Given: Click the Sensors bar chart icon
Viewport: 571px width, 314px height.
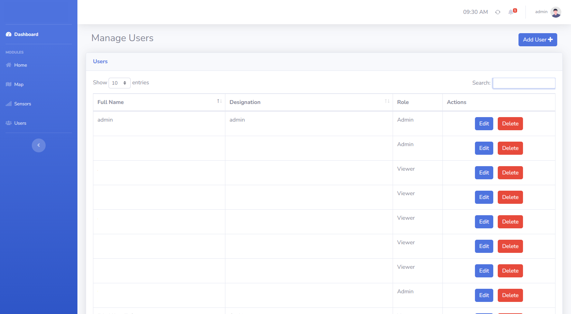Looking at the screenshot, I should pyautogui.click(x=9, y=104).
